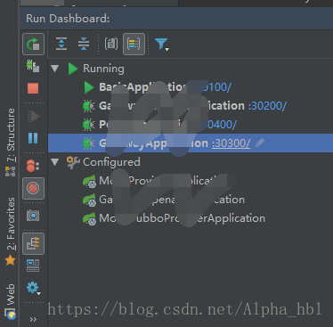
Task: Select the BasicApplication running entry
Action: coord(191,87)
